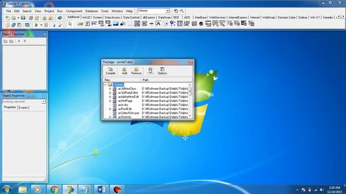
Task: Choose the MaskEdit component
Action: [x=94, y=24]
